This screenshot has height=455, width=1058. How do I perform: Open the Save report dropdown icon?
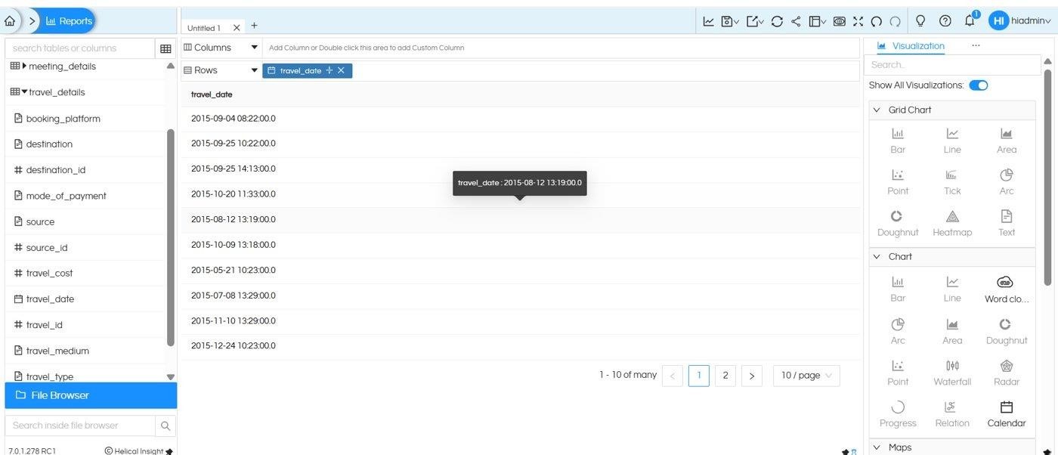(730, 21)
